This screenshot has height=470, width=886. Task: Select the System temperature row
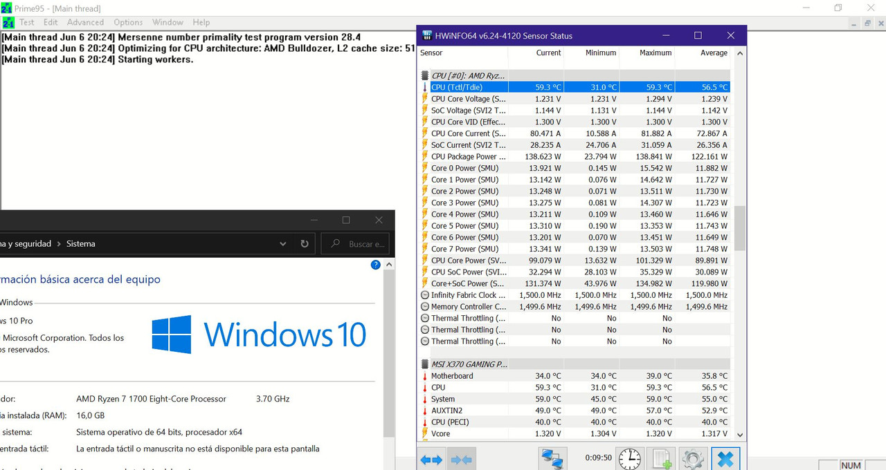[x=575, y=399]
